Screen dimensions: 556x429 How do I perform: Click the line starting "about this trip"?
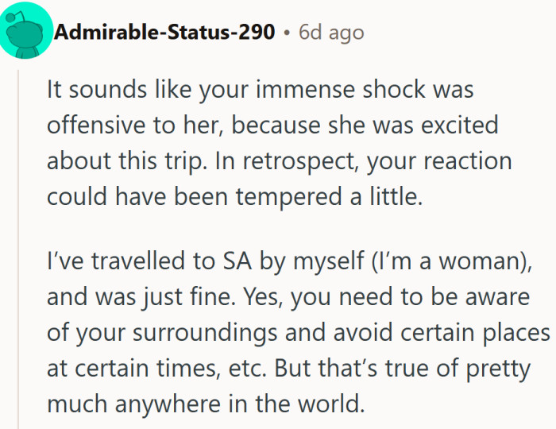click(x=279, y=161)
